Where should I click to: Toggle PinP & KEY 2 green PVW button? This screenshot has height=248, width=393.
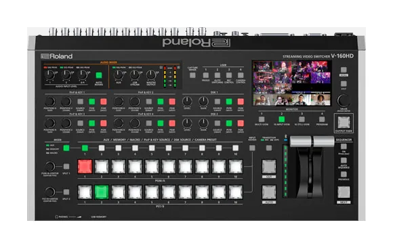pos(161,102)
